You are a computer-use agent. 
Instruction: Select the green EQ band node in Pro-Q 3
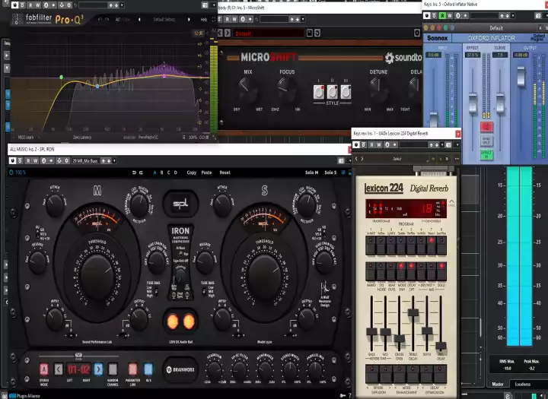[x=61, y=77]
